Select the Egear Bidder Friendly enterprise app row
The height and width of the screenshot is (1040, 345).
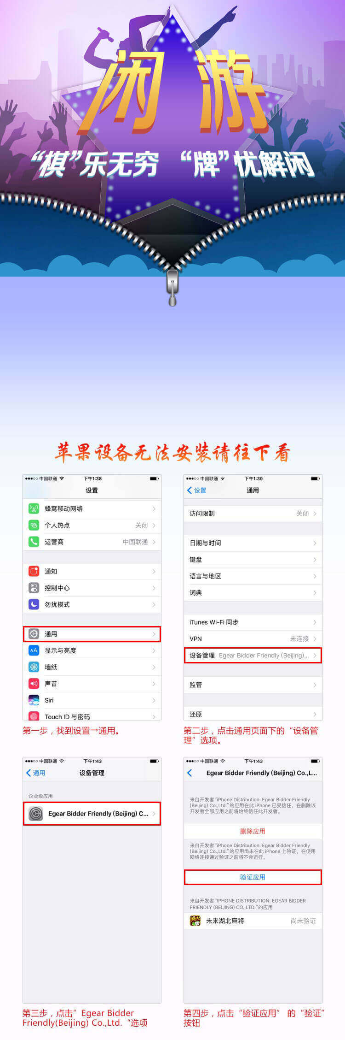92,814
